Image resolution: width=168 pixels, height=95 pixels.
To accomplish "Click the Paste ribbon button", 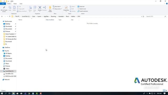I will 14,8.
